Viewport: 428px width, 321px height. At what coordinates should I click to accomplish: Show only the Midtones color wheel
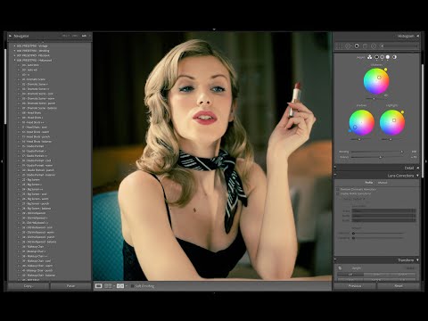(x=383, y=57)
